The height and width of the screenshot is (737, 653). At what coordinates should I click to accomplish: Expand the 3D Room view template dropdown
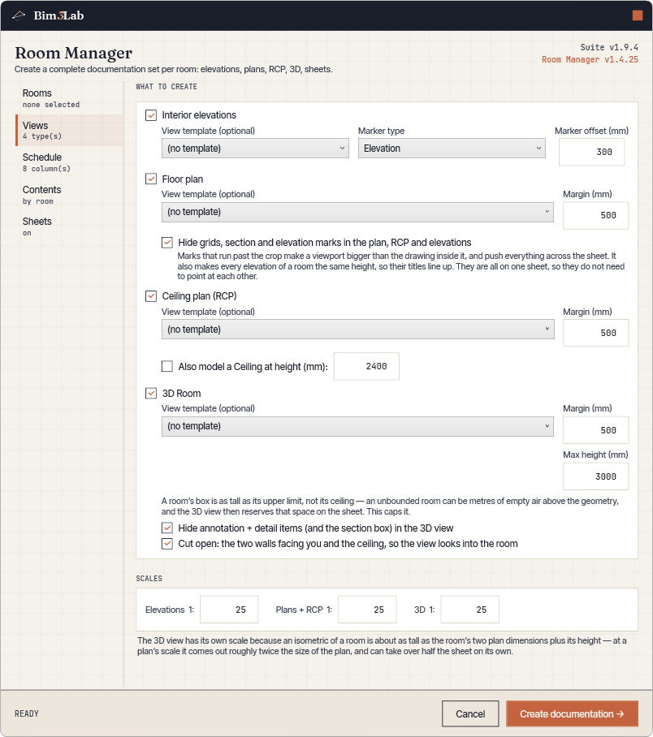tap(357, 426)
